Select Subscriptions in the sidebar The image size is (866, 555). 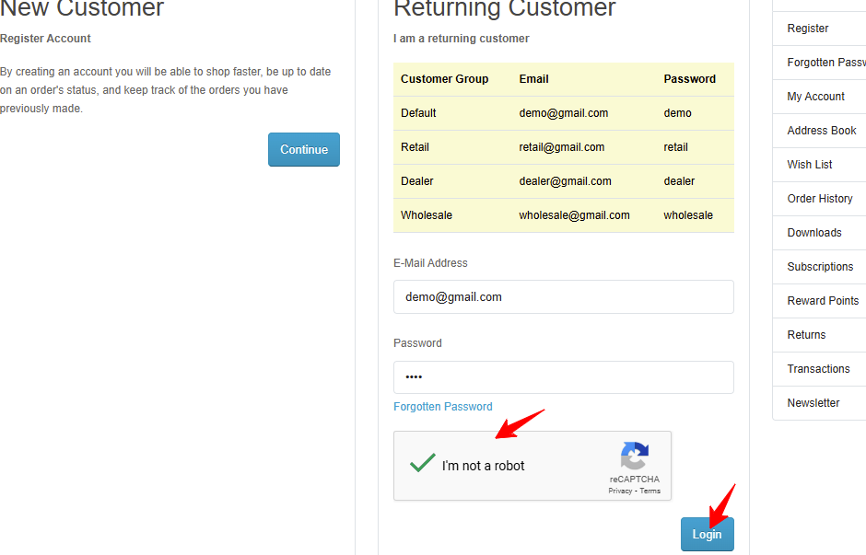coord(819,267)
